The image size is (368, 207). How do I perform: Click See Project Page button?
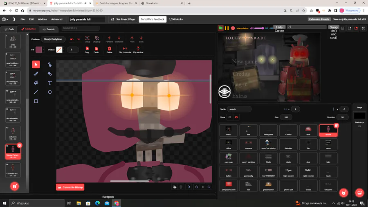[123, 19]
